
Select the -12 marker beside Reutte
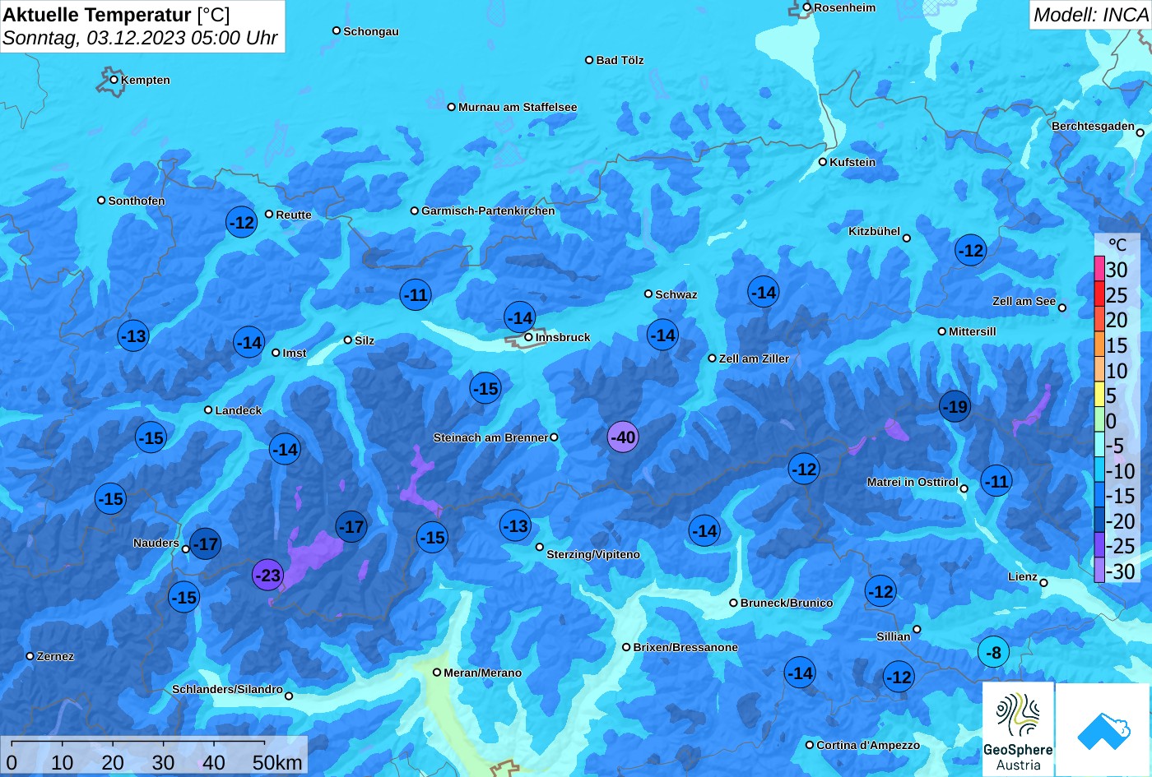coord(242,222)
